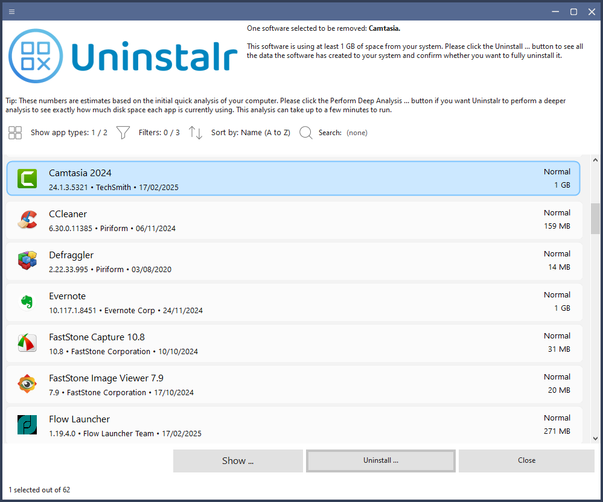This screenshot has width=603, height=502.
Task: Click the FastStone Image Viewer eye icon
Action: [27, 383]
